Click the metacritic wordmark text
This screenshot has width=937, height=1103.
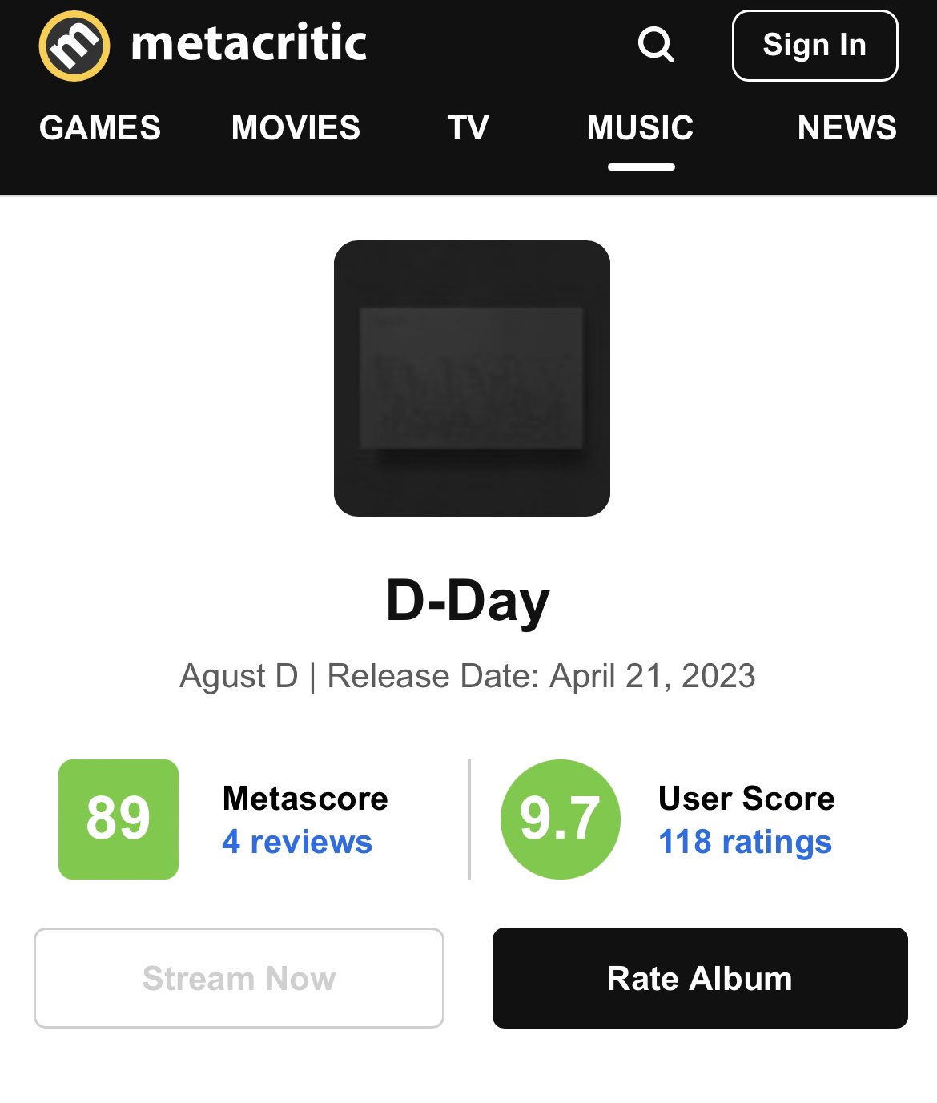click(249, 43)
